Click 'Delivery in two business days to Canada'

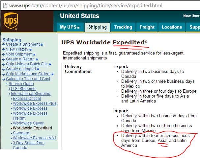153,74
